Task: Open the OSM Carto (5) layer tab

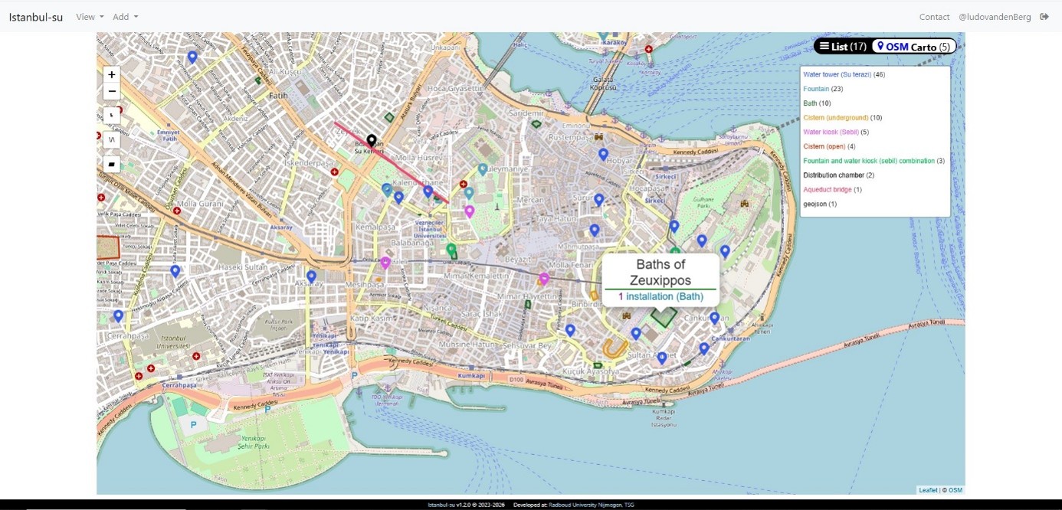Action: [x=914, y=47]
